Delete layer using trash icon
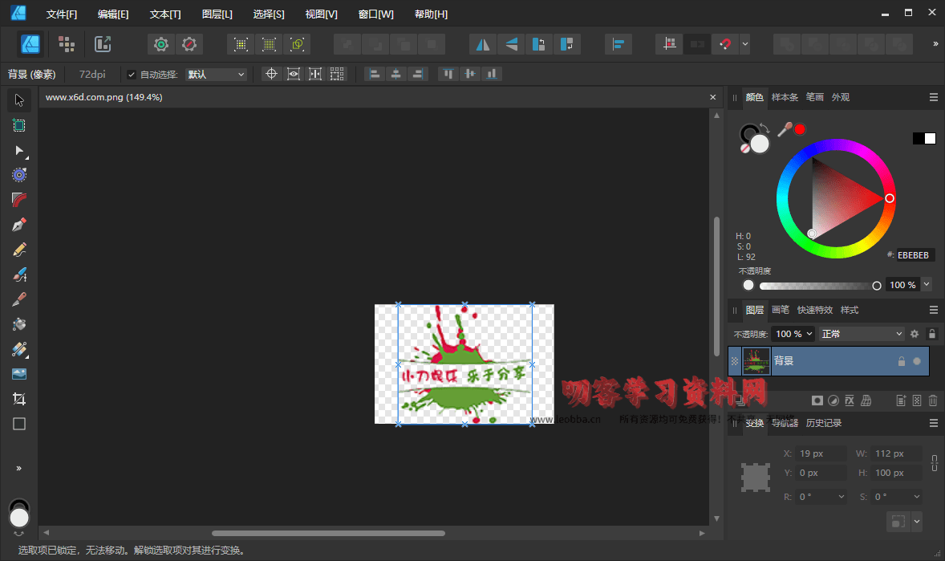Screen dimensions: 945x561 point(932,400)
